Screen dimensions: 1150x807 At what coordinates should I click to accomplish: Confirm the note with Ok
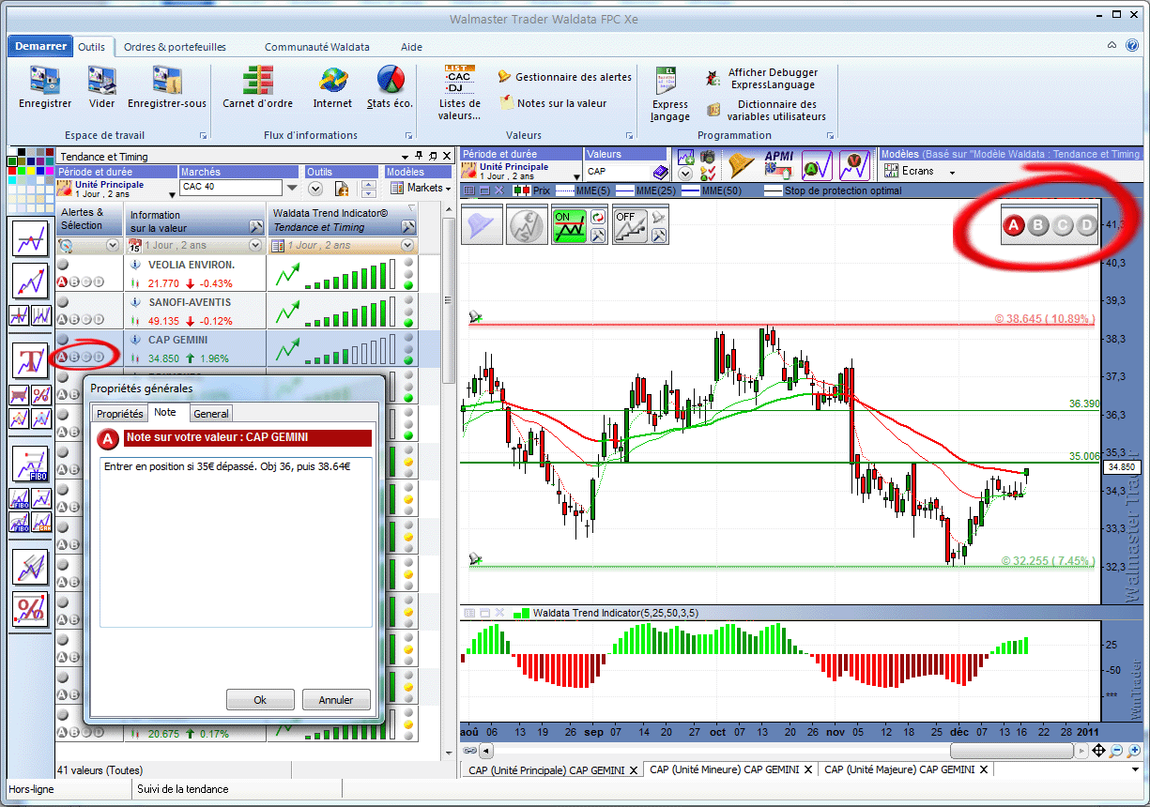(260, 700)
